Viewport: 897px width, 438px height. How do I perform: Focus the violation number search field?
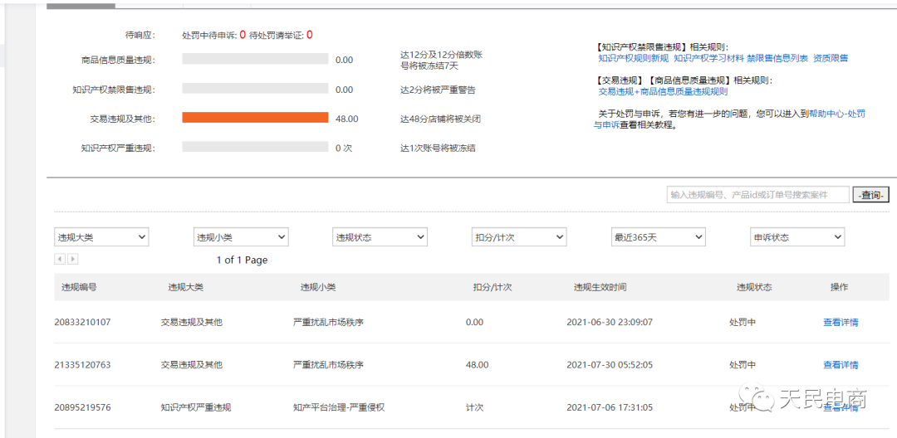758,195
